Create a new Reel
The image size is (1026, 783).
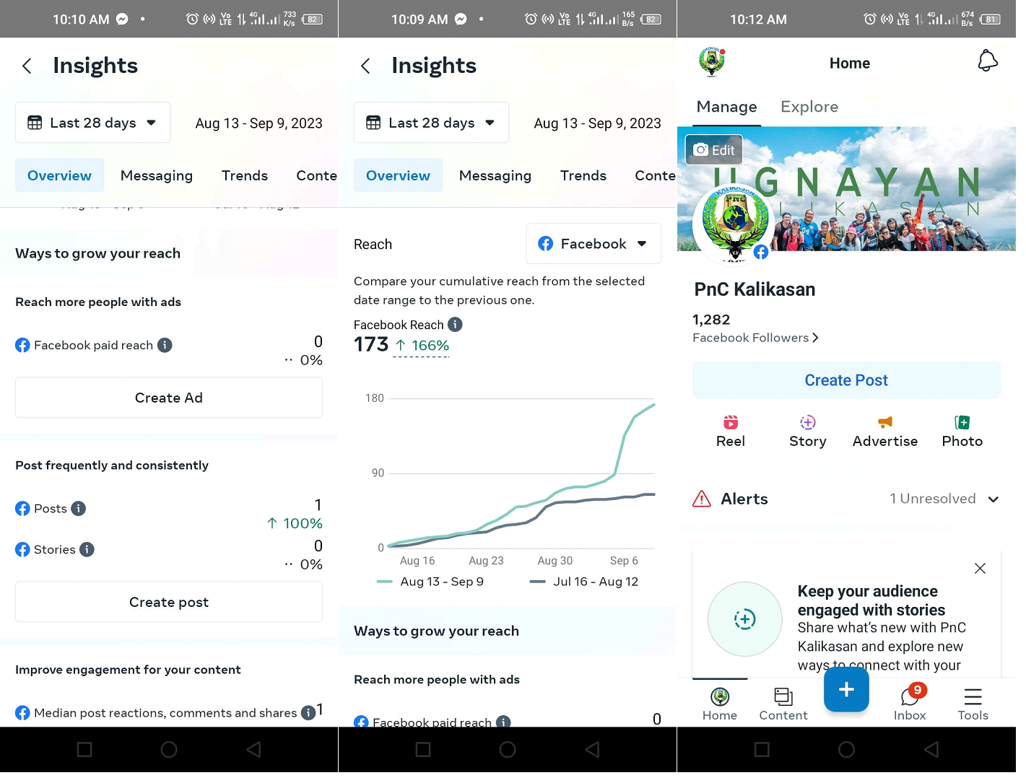pos(731,432)
